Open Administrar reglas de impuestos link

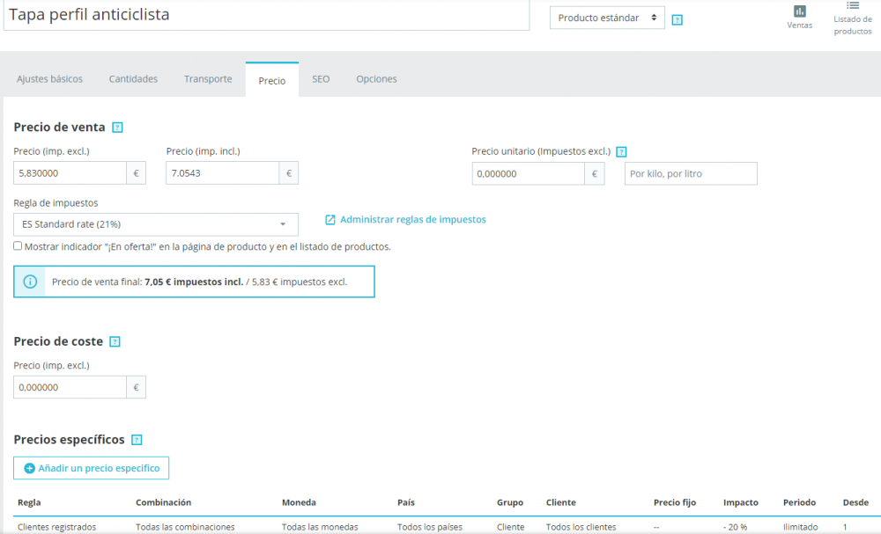[413, 219]
